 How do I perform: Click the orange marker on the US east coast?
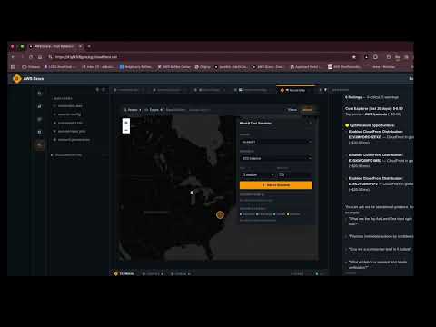click(220, 215)
